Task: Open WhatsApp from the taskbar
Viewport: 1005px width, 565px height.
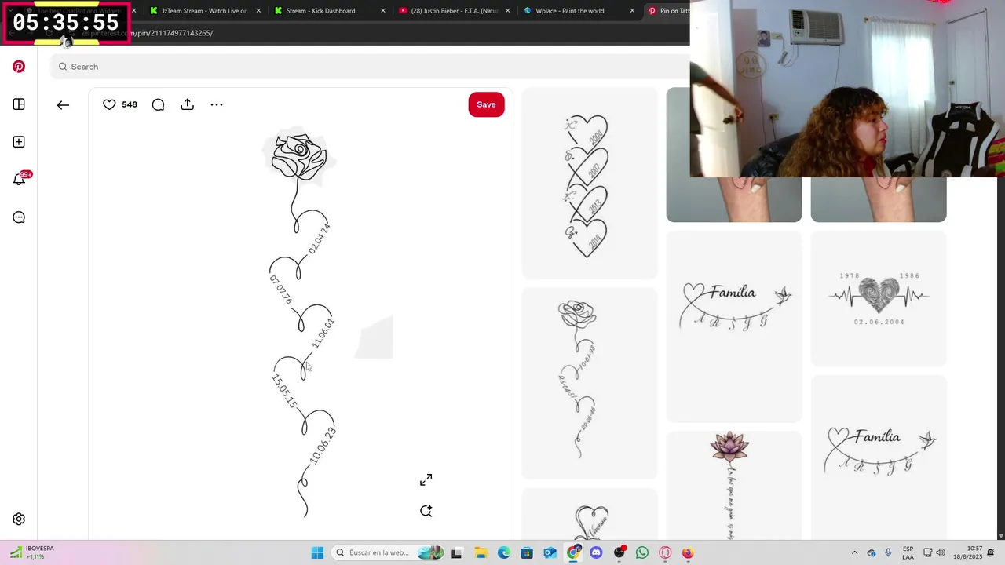Action: (642, 552)
